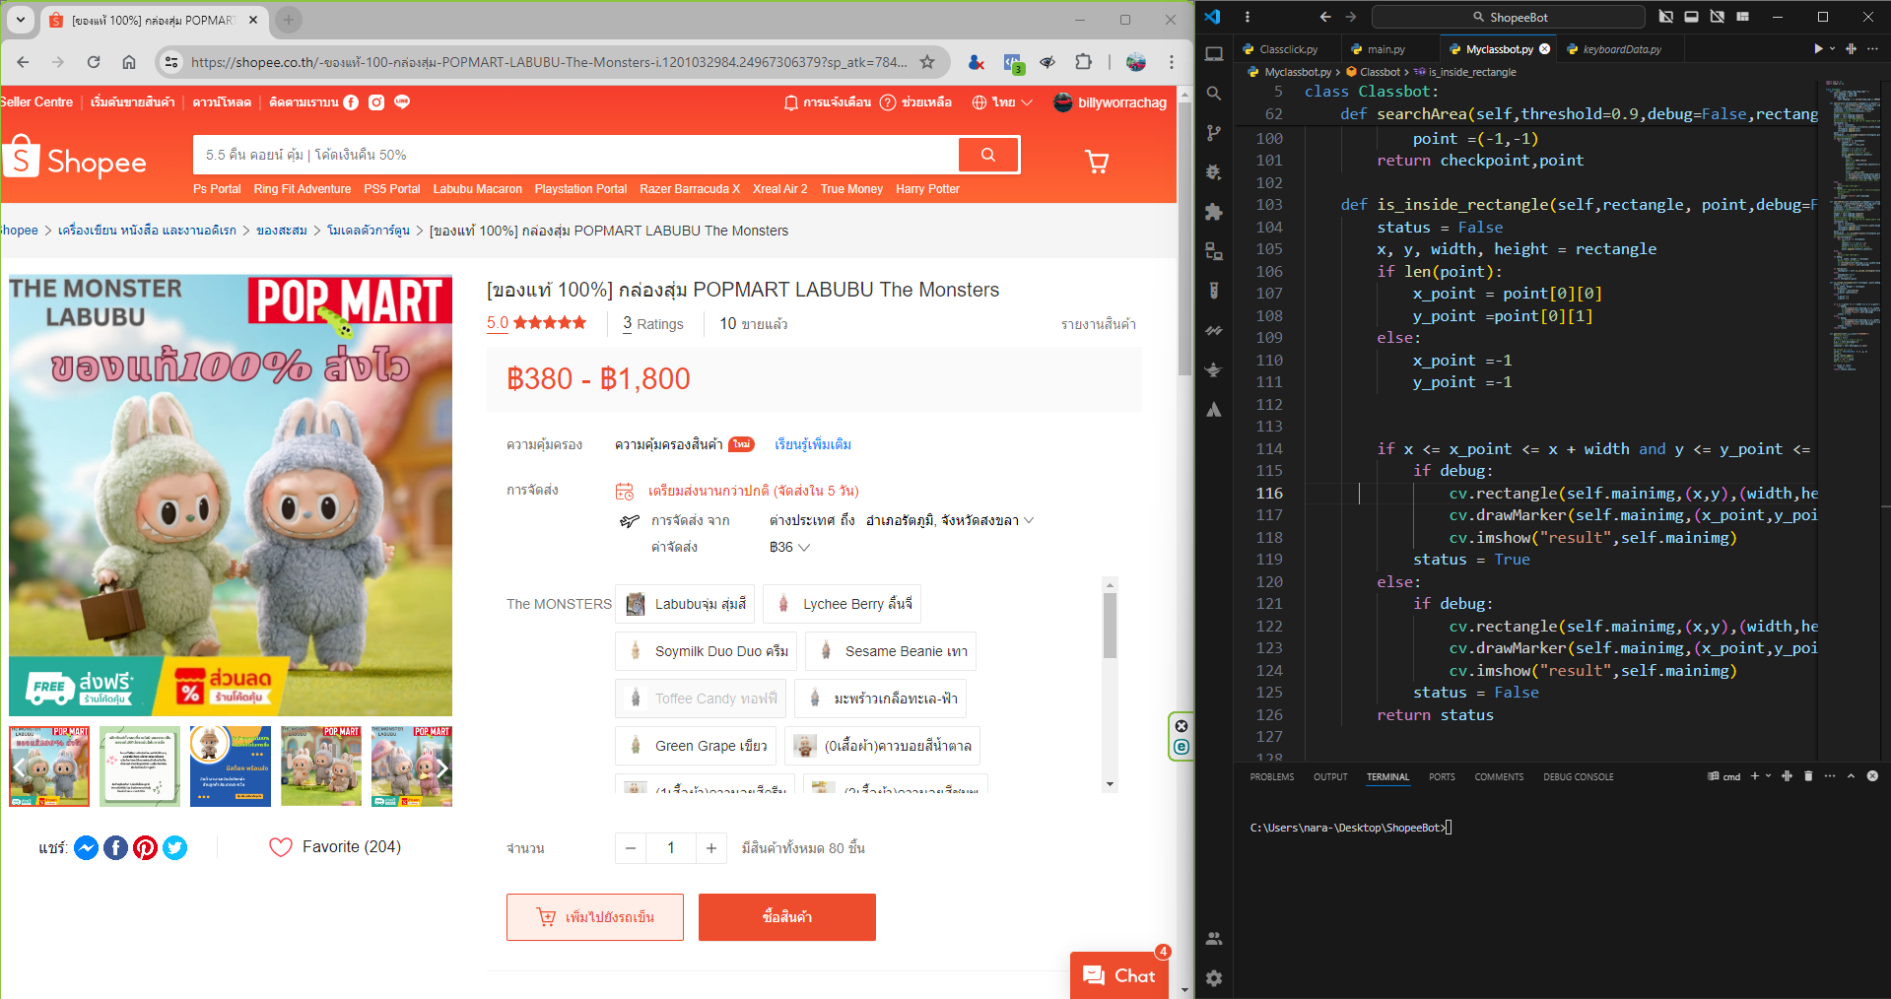Open Run and Debug view in VS Code
Screen dimensions: 1891x999
tap(1214, 172)
